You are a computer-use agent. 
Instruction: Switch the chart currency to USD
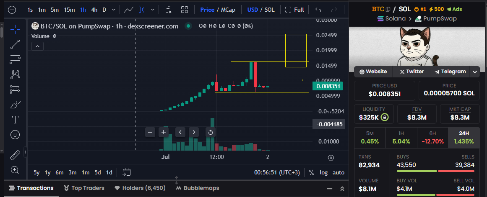[253, 10]
